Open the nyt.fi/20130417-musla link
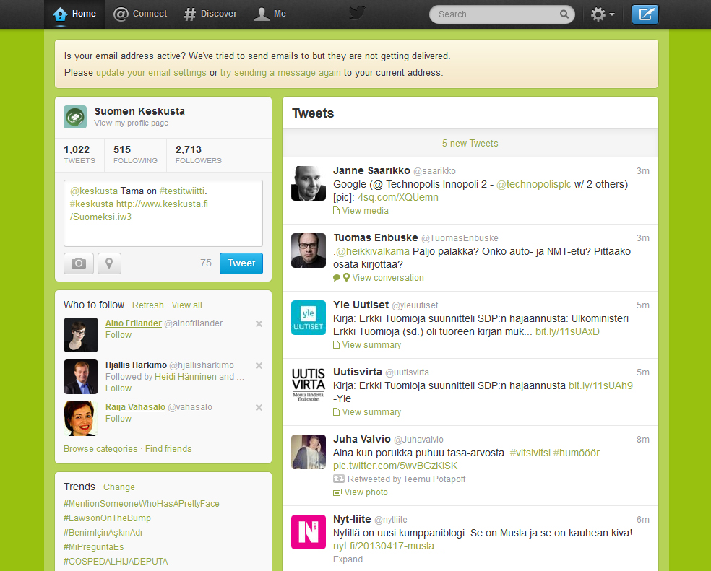711x571 pixels. click(388, 546)
